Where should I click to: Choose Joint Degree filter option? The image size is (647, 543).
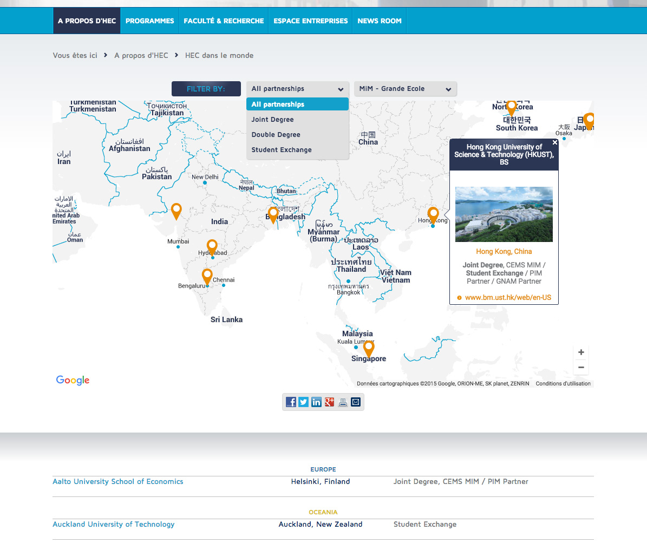point(297,119)
